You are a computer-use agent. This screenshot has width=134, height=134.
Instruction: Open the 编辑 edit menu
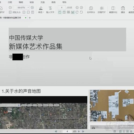coord(21,2)
